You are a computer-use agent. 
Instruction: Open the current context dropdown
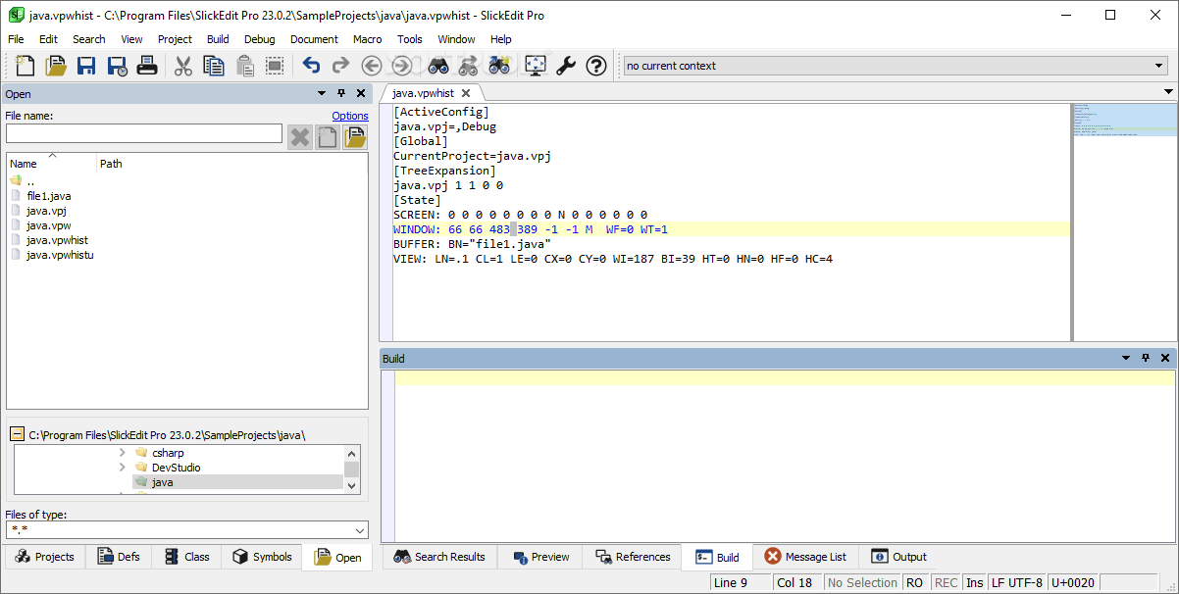click(x=1159, y=66)
